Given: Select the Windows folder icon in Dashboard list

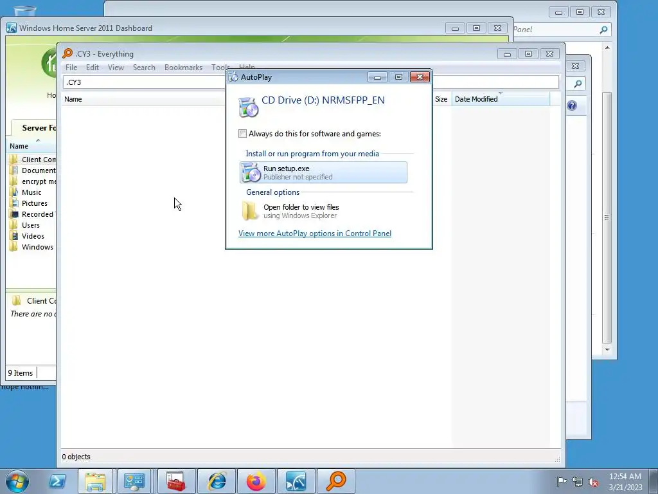Looking at the screenshot, I should 14,246.
